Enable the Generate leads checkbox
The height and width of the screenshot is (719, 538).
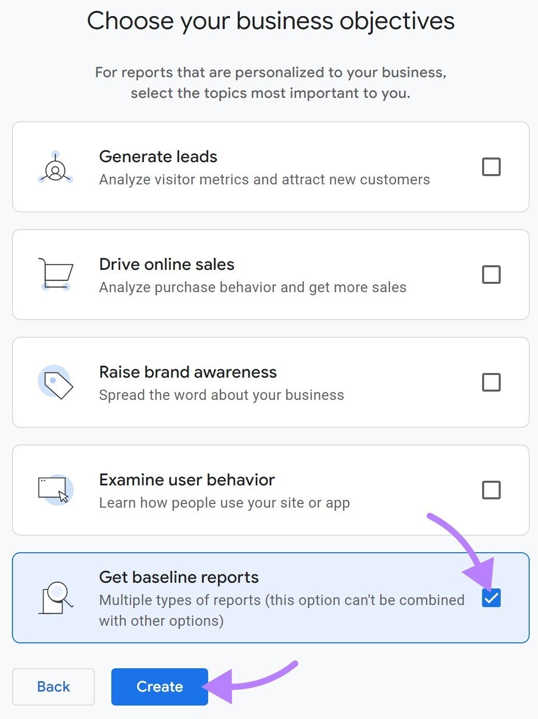click(x=491, y=166)
